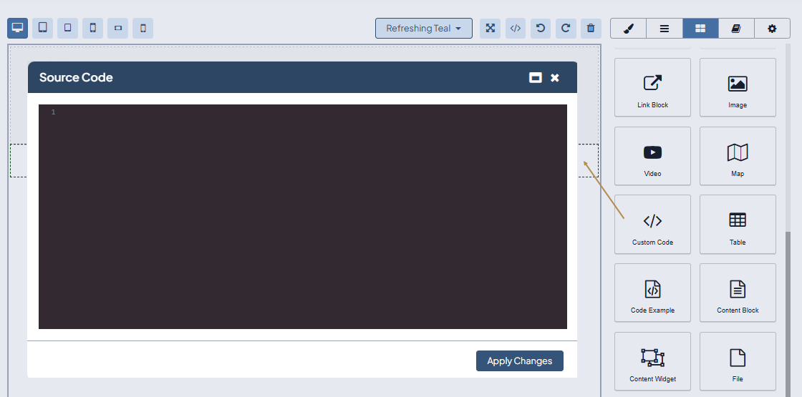Choose the large tablet preview next to desktop
This screenshot has height=397, width=802.
pyautogui.click(x=43, y=28)
